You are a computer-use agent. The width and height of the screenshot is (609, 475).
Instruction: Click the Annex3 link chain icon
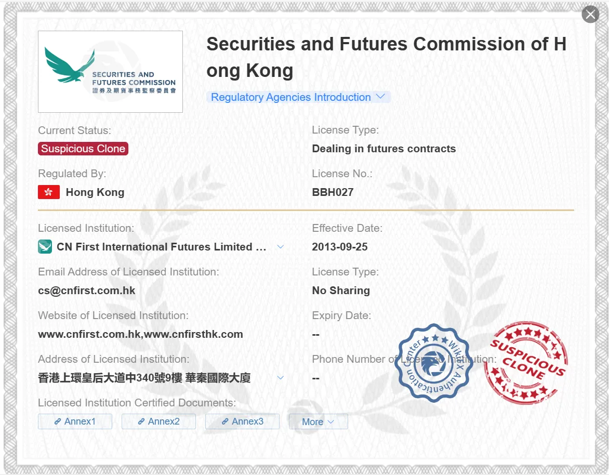(225, 421)
